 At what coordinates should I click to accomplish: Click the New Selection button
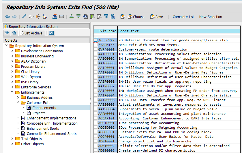pyautogui.click(x=211, y=17)
